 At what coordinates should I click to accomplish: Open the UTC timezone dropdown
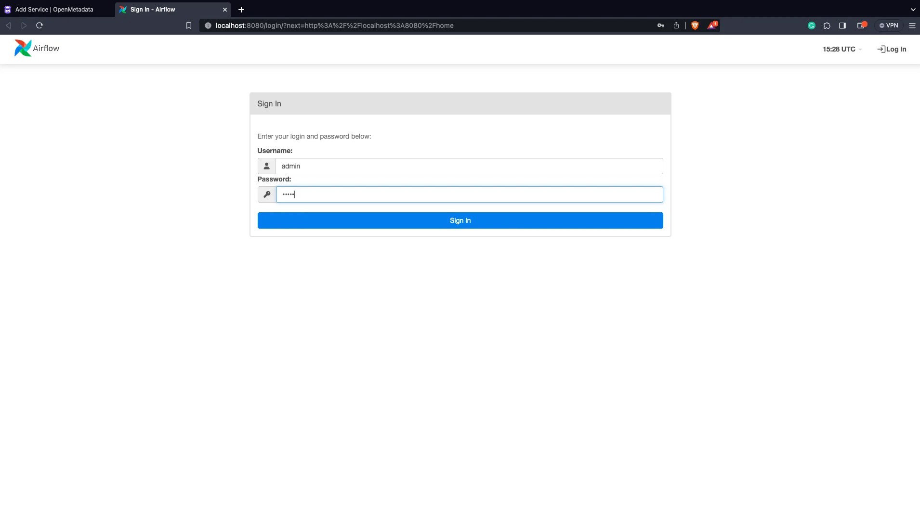coord(842,49)
